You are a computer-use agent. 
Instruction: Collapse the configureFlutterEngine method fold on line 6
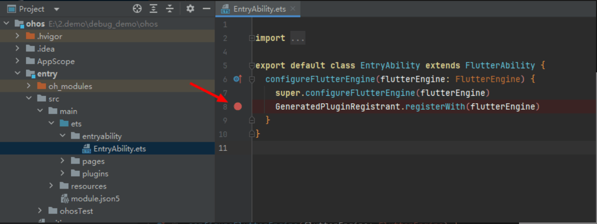coord(251,79)
